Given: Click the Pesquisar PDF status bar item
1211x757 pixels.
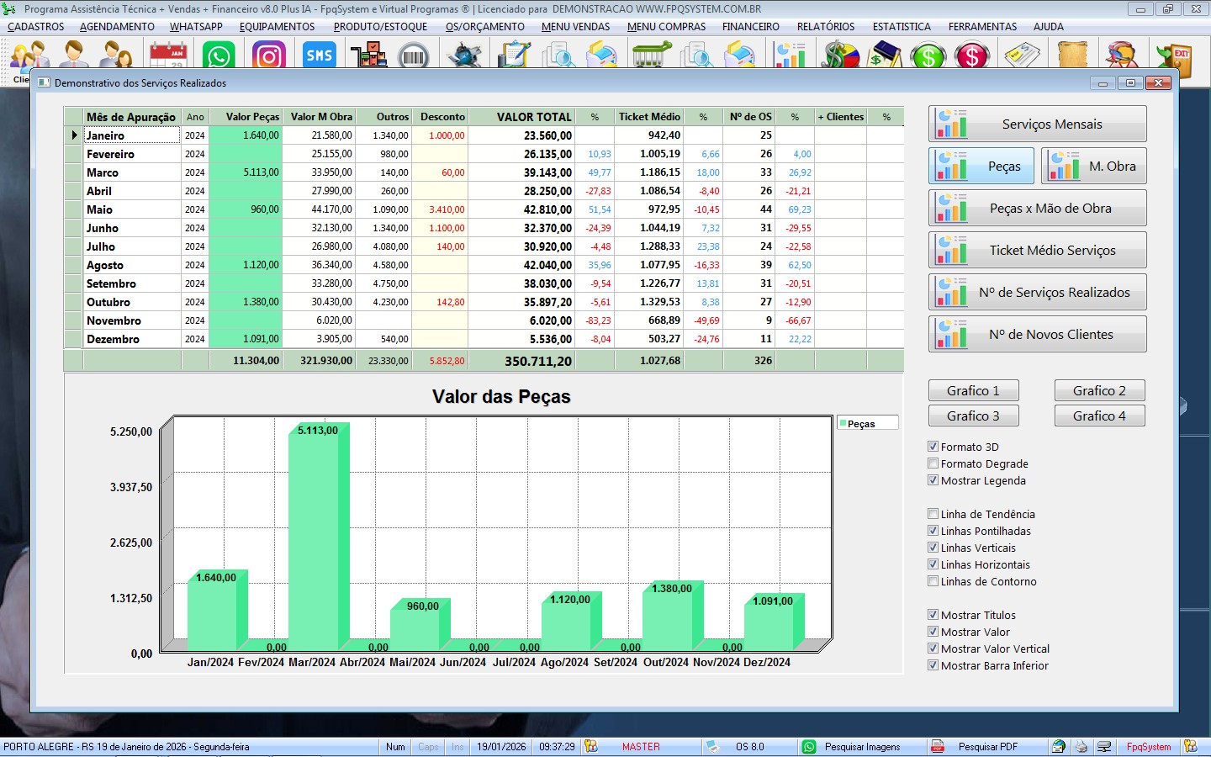Looking at the screenshot, I should [x=987, y=747].
